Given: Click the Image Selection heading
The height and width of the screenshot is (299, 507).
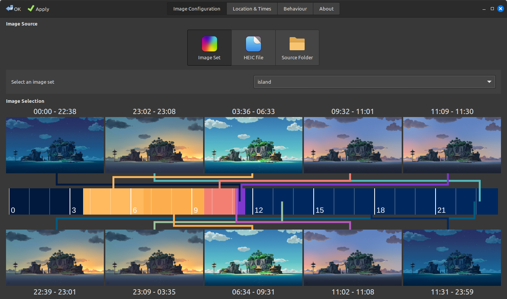Looking at the screenshot, I should pos(25,101).
